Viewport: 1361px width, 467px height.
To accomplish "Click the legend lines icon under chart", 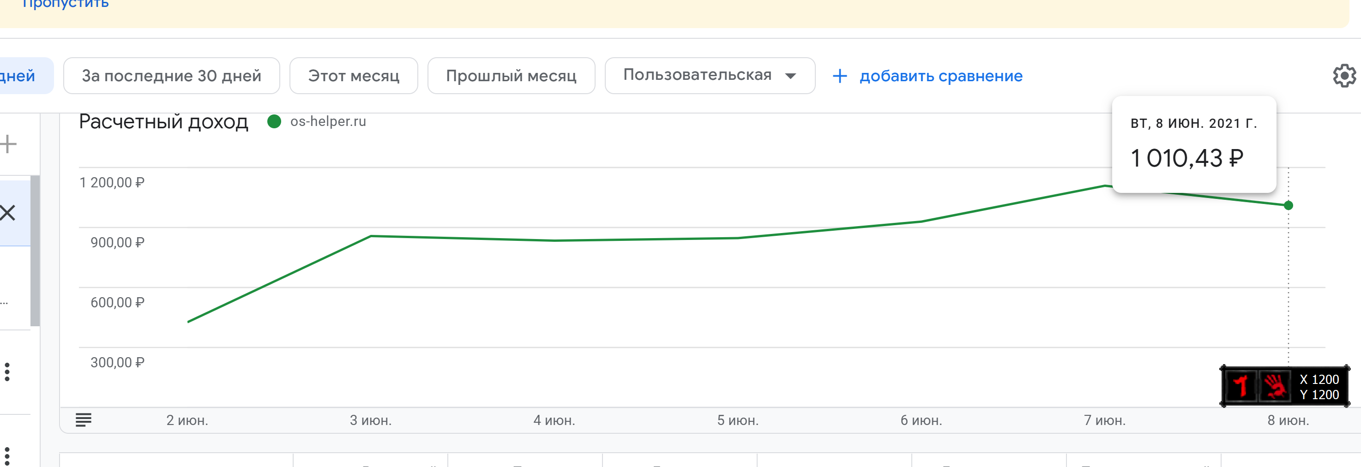I will coord(84,420).
